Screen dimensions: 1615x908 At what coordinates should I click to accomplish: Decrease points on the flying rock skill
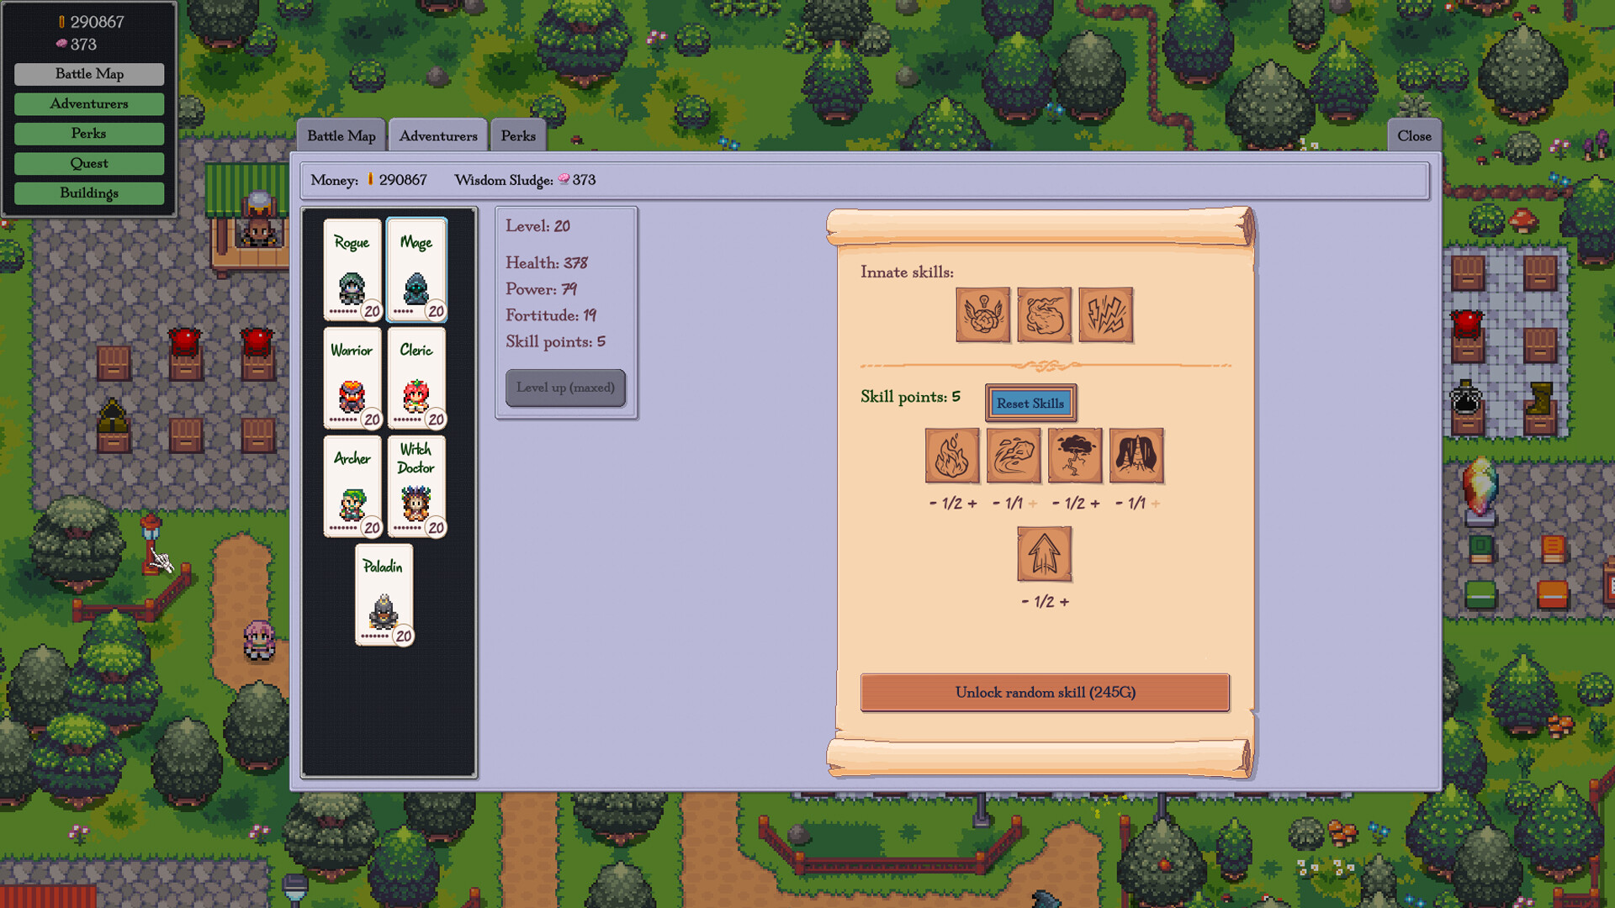coord(996,504)
